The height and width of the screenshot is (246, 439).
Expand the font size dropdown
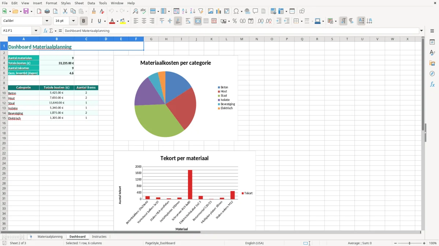[x=74, y=21]
